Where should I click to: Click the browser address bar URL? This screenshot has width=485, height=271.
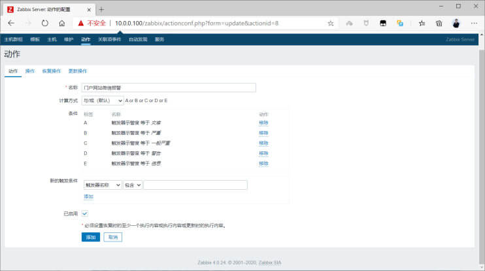[x=197, y=23]
